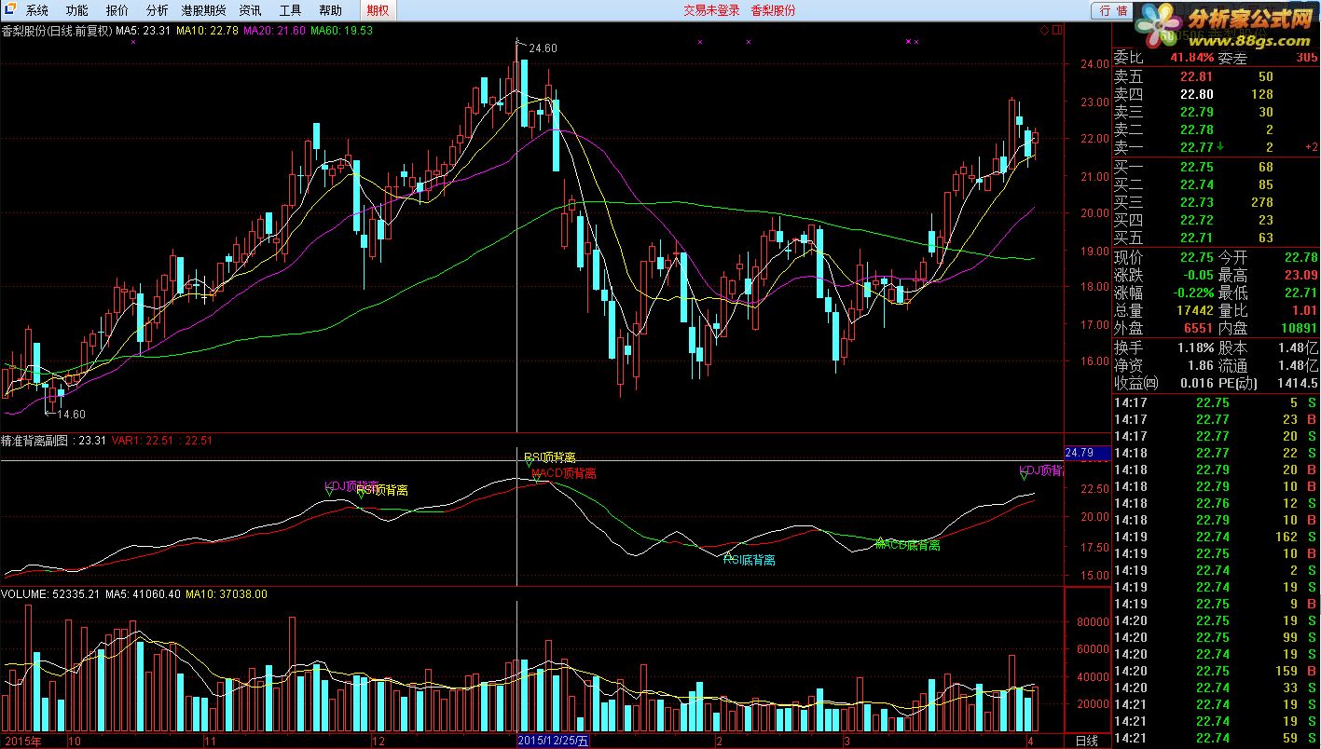Image resolution: width=1321 pixels, height=749 pixels.
Task: Open the 工具 menu
Action: 291,10
